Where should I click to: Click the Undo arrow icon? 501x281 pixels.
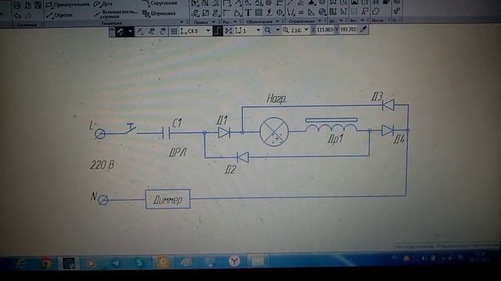17,15
